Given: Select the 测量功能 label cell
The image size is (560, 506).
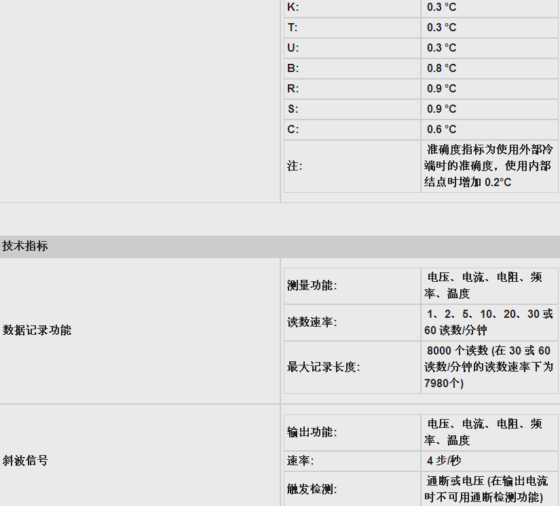Looking at the screenshot, I should (x=312, y=285).
